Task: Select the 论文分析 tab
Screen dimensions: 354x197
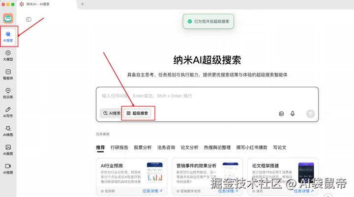Action: click(x=189, y=148)
